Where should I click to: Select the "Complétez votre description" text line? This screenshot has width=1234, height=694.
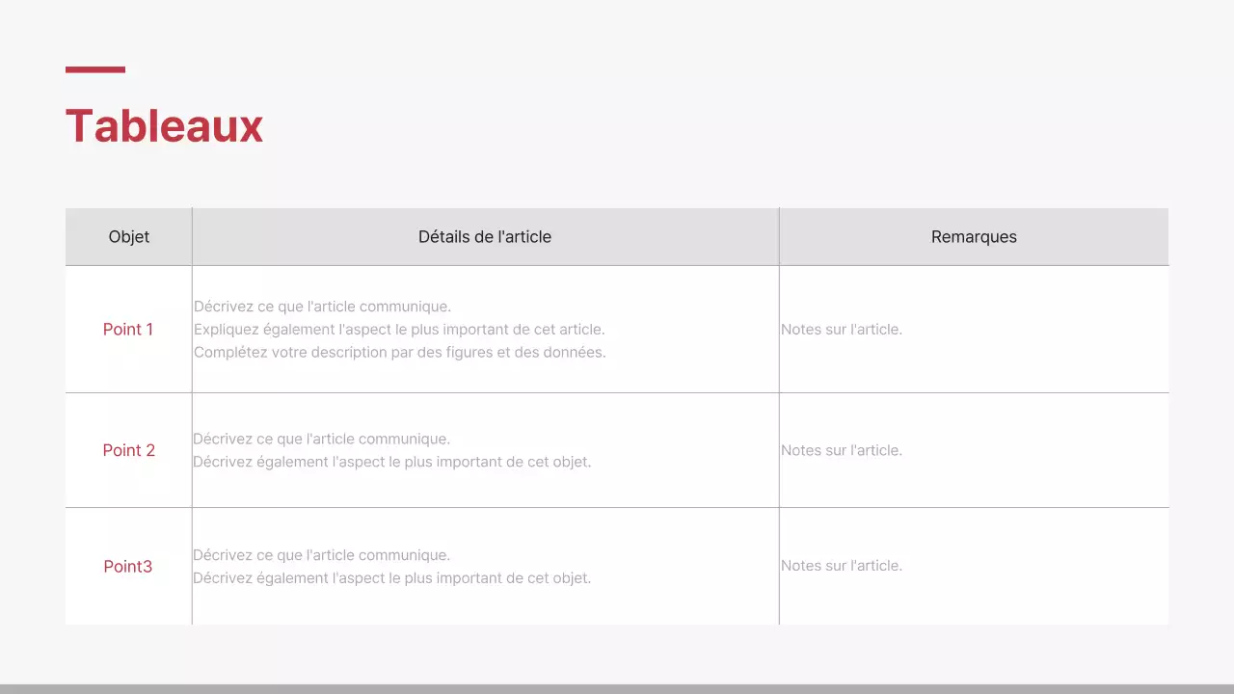399,353
